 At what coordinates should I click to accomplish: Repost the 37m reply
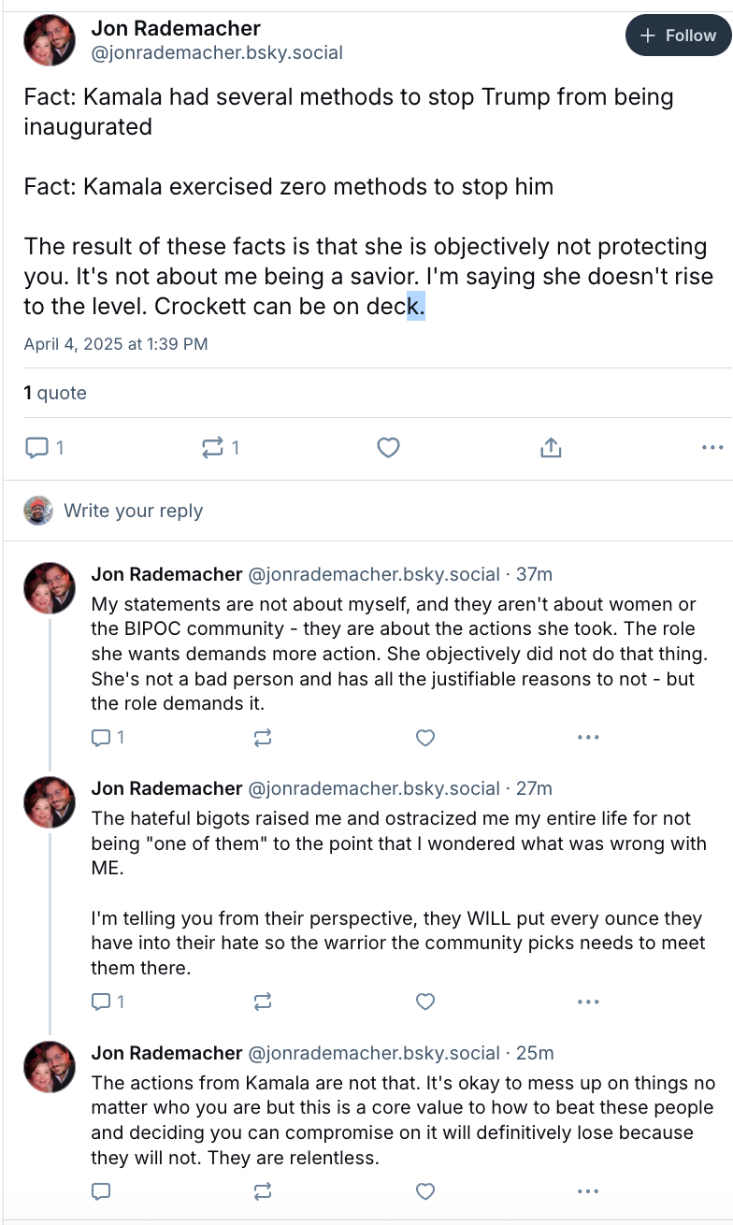[x=263, y=738]
